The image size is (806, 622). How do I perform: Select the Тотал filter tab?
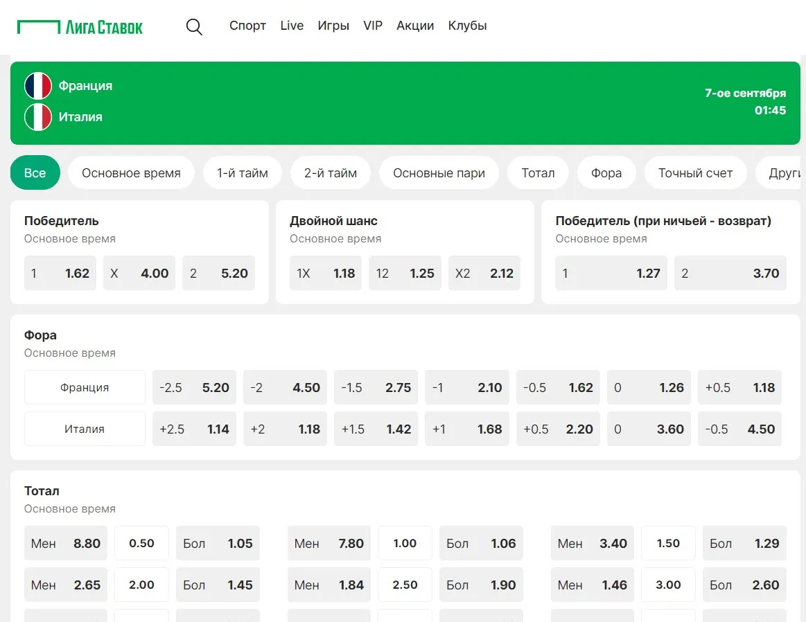coord(538,173)
